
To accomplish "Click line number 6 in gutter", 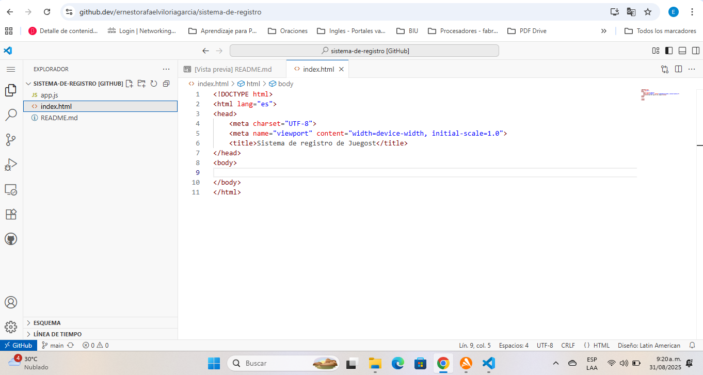I will pyautogui.click(x=198, y=143).
